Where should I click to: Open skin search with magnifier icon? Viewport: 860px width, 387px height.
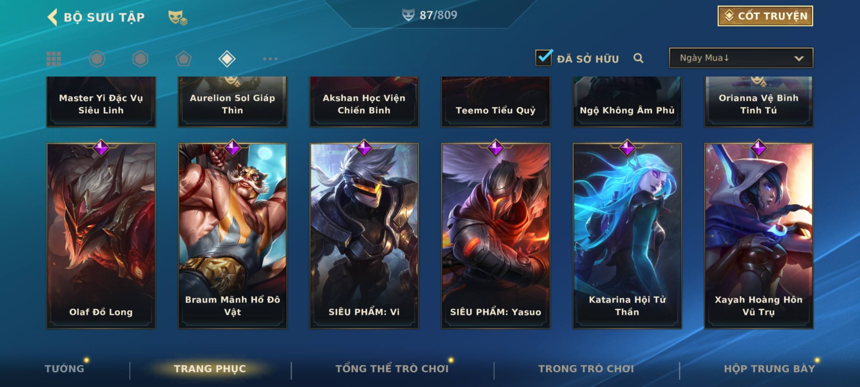tap(638, 58)
